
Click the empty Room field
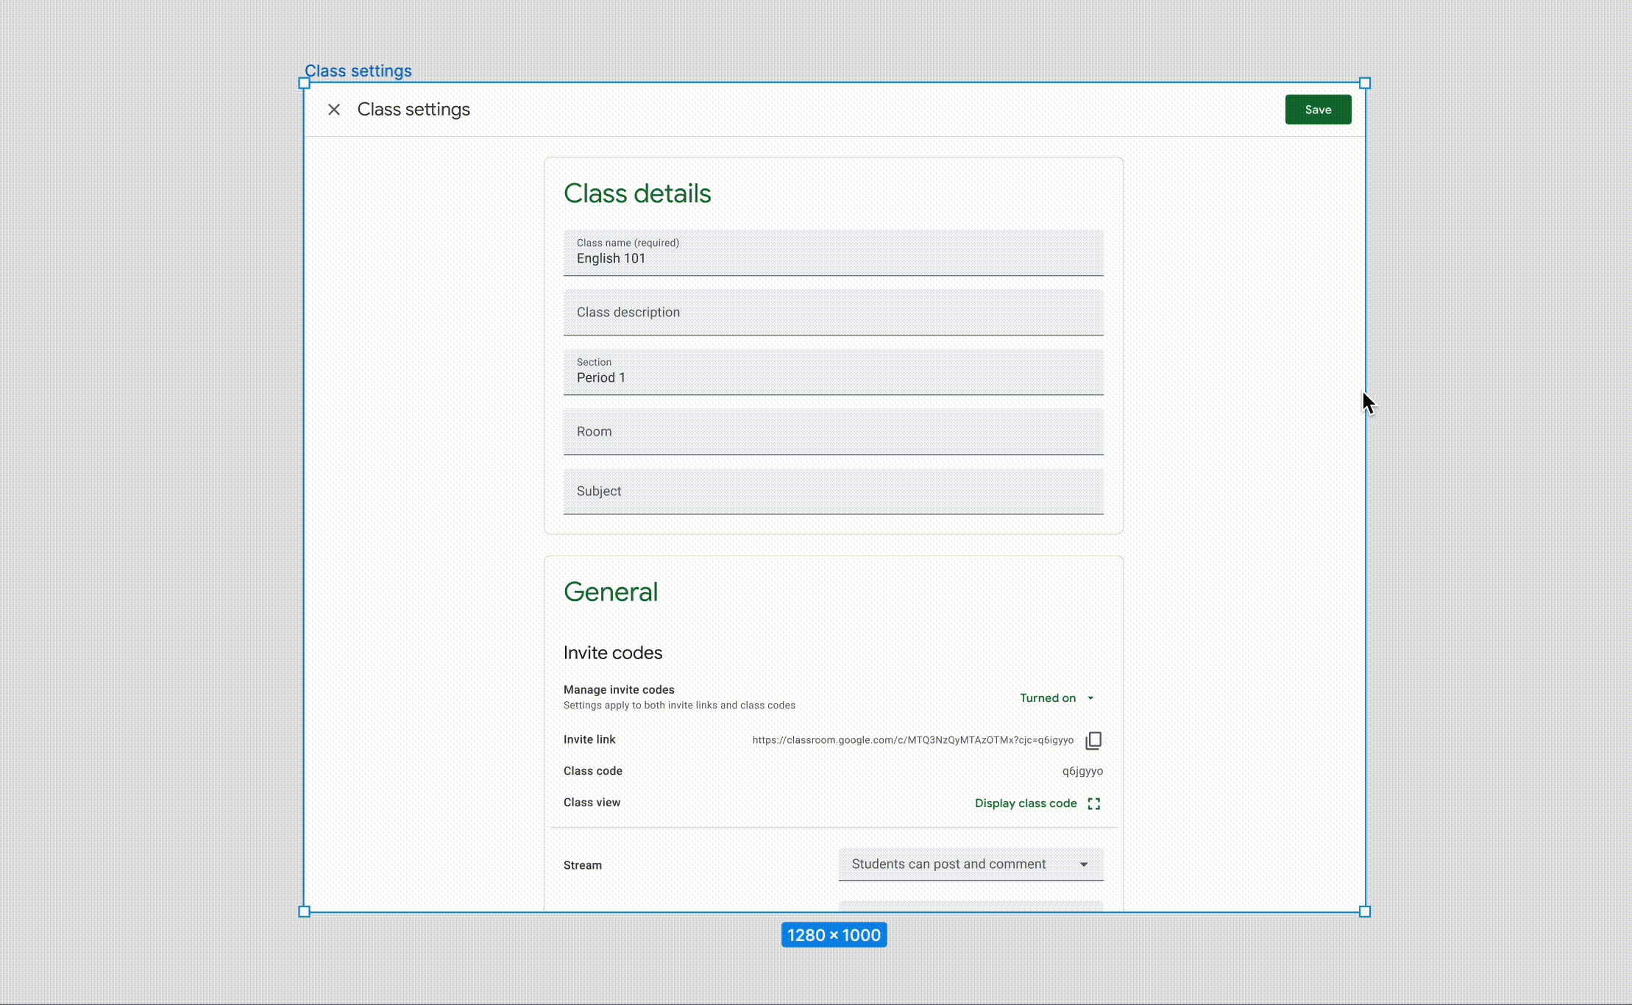click(x=833, y=432)
